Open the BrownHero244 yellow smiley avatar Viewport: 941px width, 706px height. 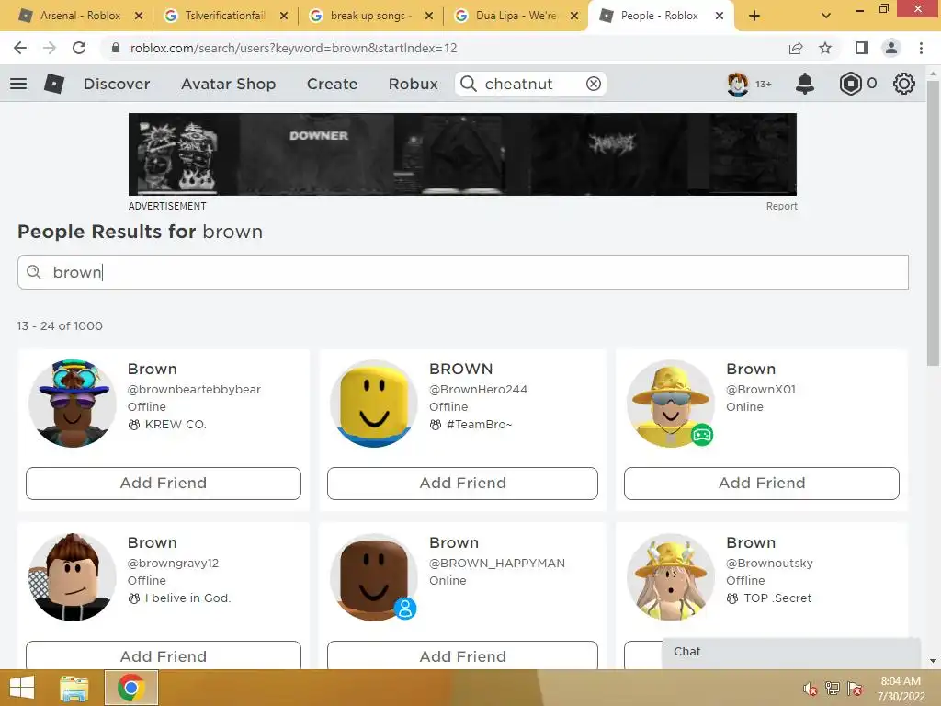pyautogui.click(x=374, y=404)
